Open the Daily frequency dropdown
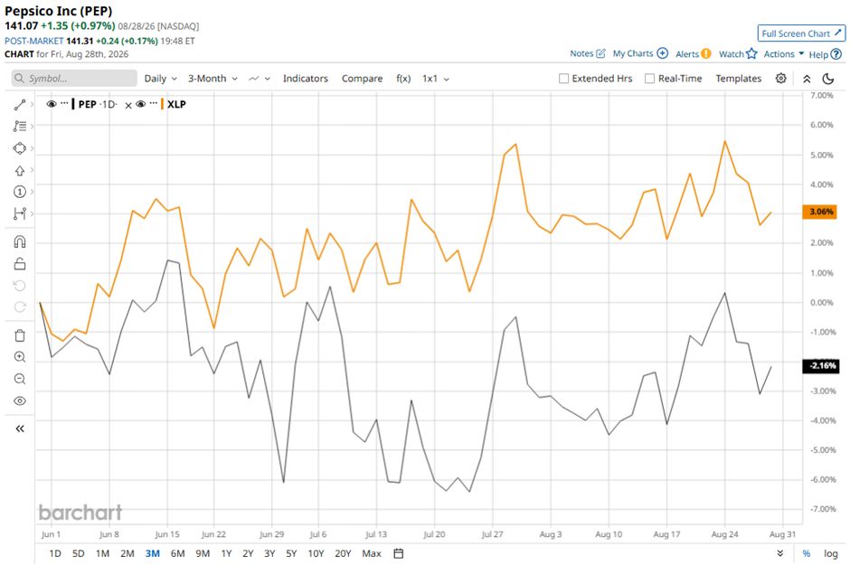This screenshot has width=850, height=565. (160, 79)
